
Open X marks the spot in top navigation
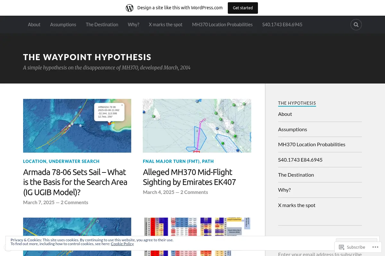166,25
